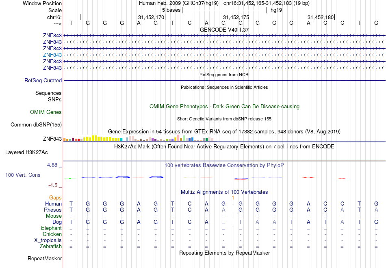Viewport: 386px width, 268px height.
Task: Click the ZNF843 GTEx colored expression bar chart
Action: [x=140, y=138]
